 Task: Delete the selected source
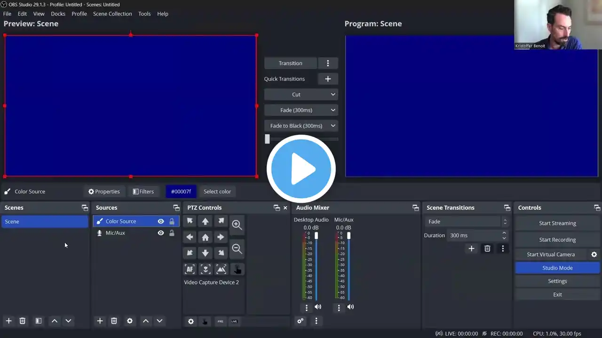point(114,321)
